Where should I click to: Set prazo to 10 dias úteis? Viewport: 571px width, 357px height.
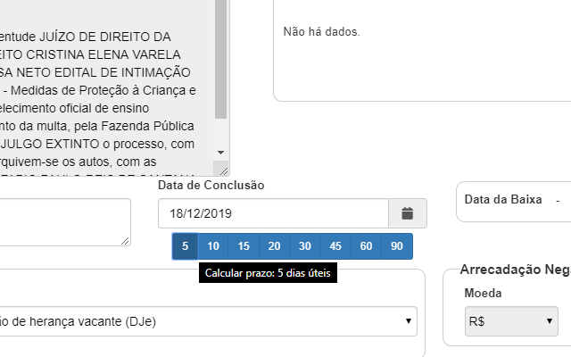(213, 246)
